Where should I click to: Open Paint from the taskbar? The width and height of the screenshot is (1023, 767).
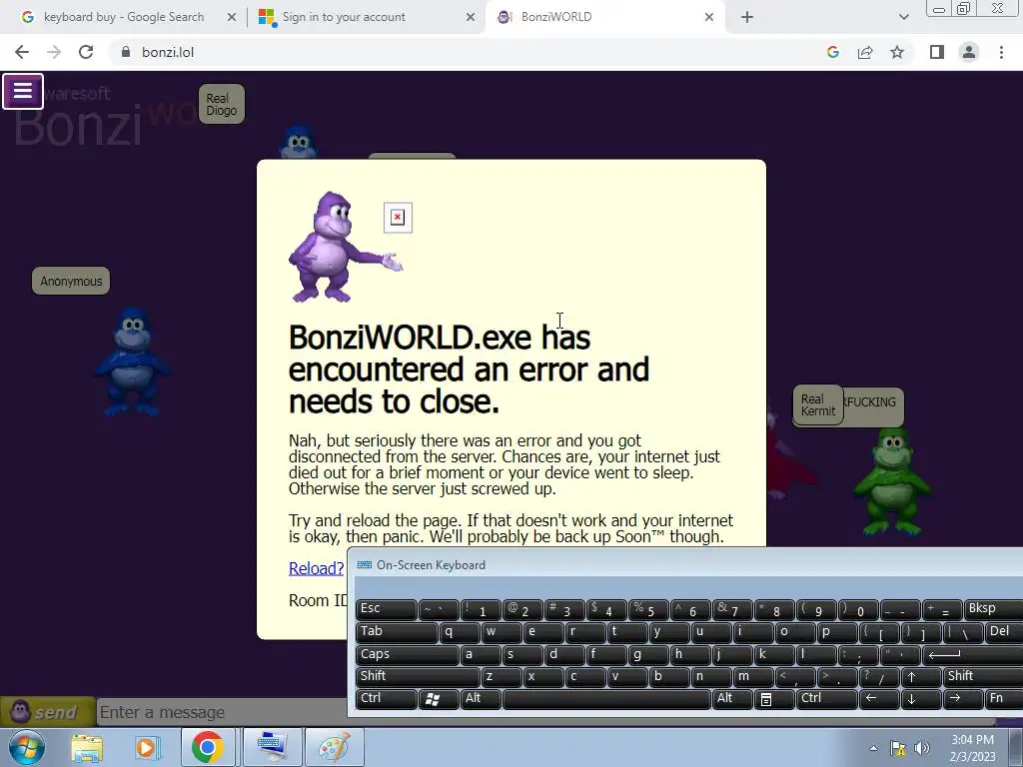334,747
